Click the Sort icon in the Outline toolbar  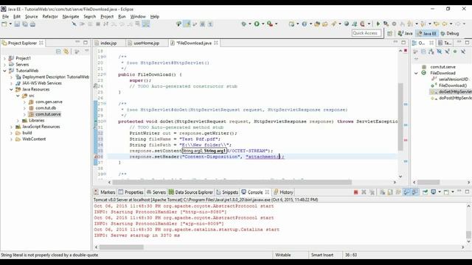point(431,52)
